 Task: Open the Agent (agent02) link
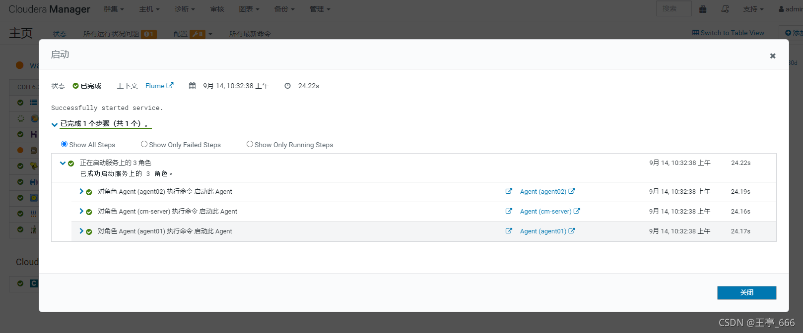543,191
